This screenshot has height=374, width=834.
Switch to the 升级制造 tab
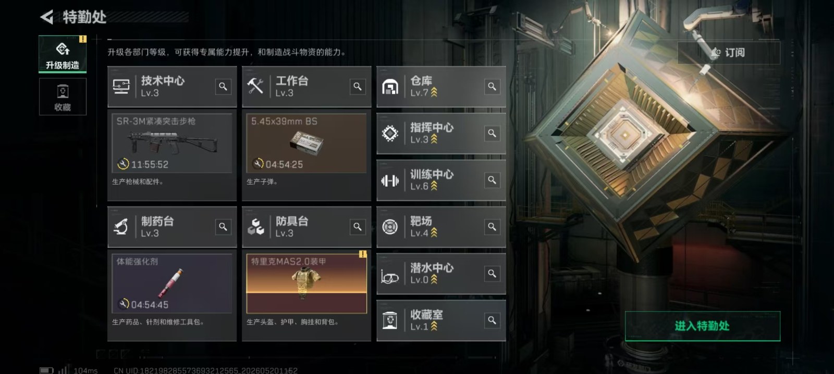coord(63,54)
